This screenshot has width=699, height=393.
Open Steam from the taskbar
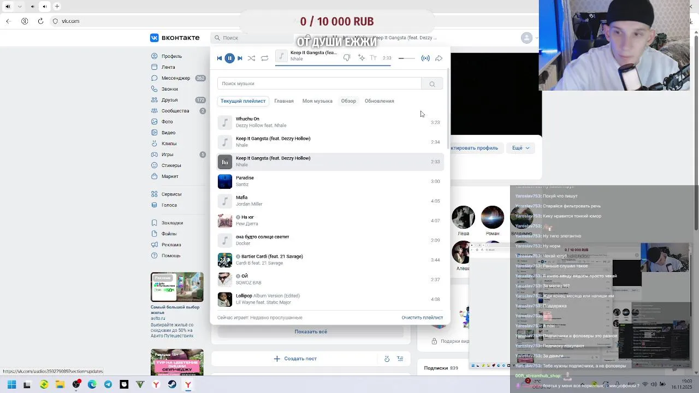pyautogui.click(x=172, y=384)
